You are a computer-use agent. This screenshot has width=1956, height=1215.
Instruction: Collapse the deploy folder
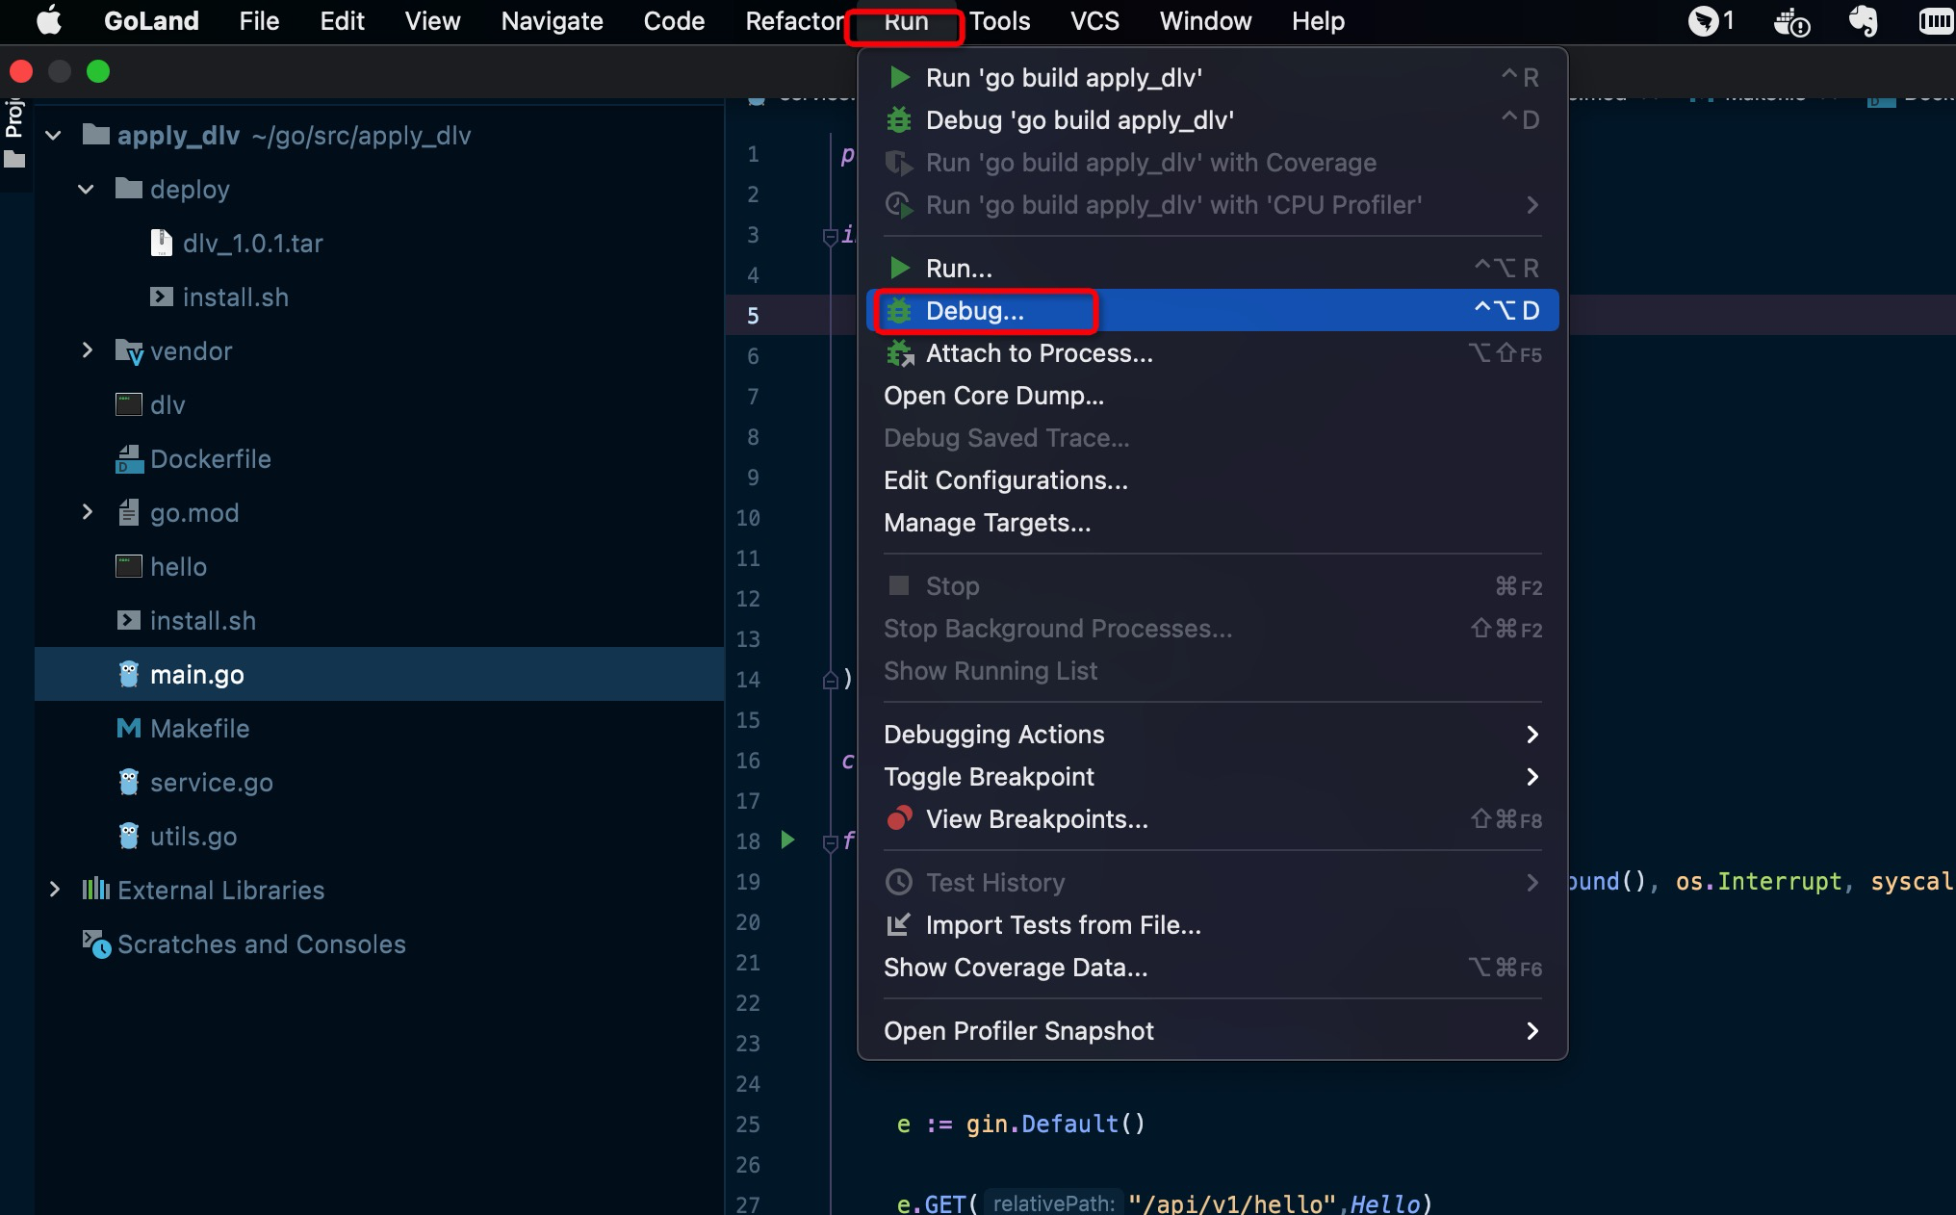87,190
